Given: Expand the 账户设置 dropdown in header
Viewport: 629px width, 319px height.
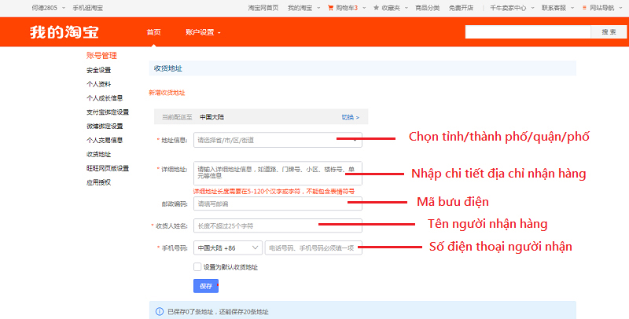Looking at the screenshot, I should [x=203, y=32].
